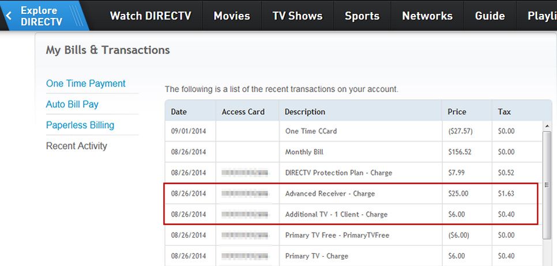The image size is (557, 266).
Task: Open the Watch DIRECTV menu
Action: click(150, 16)
